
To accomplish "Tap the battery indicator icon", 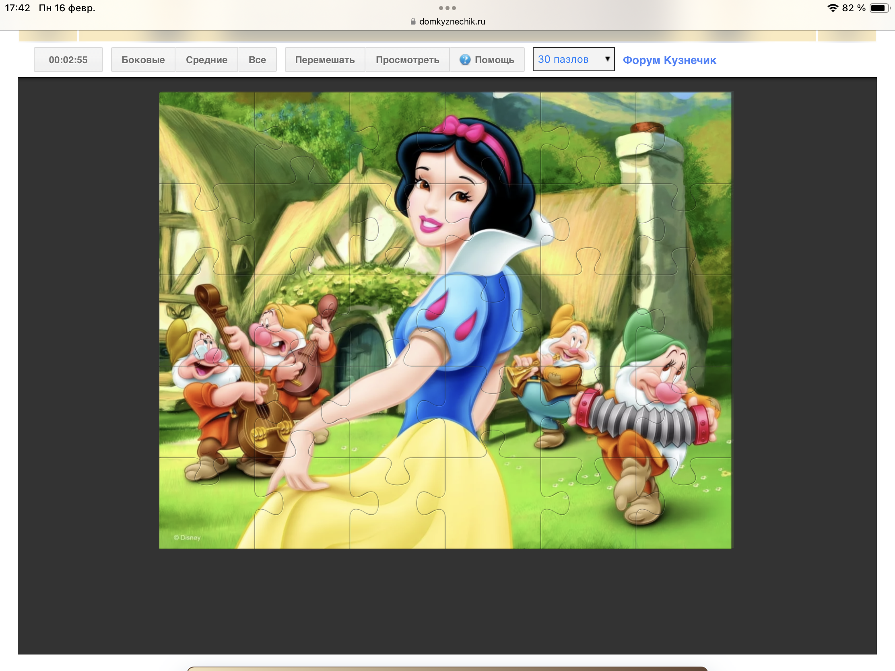I will (880, 8).
